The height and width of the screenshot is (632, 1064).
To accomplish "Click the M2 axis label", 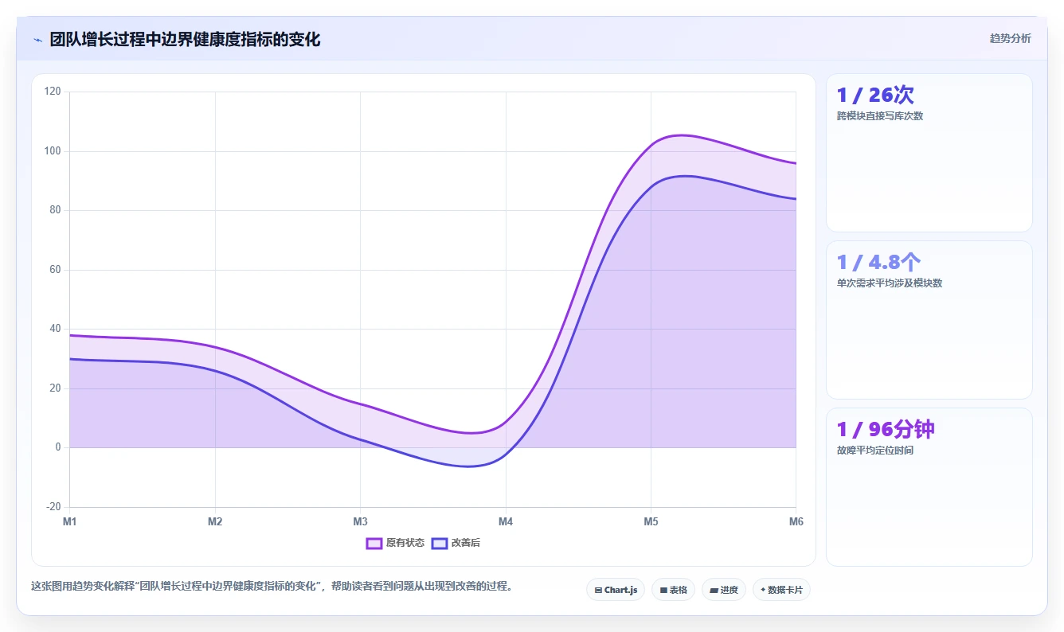I will pos(215,522).
